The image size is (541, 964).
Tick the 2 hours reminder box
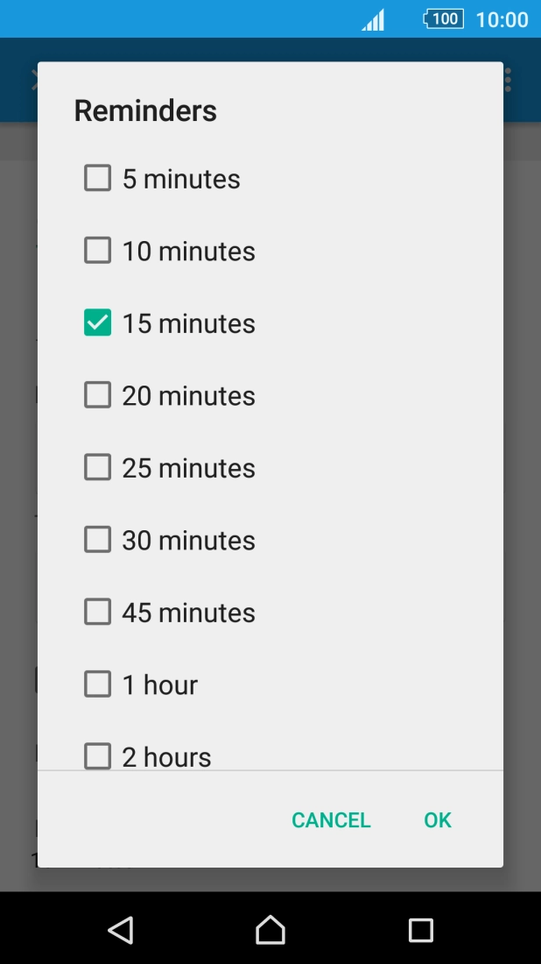(x=97, y=755)
